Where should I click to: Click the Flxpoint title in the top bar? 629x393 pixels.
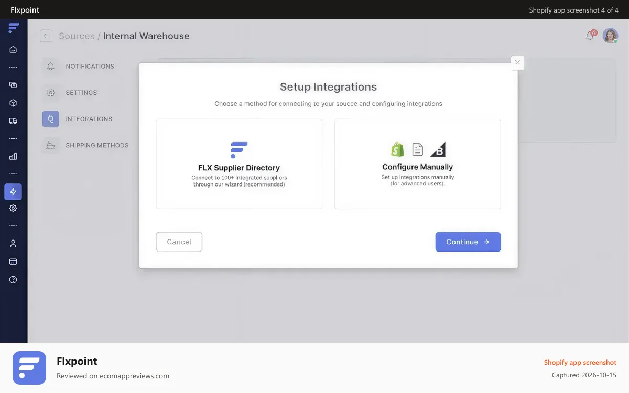(25, 10)
